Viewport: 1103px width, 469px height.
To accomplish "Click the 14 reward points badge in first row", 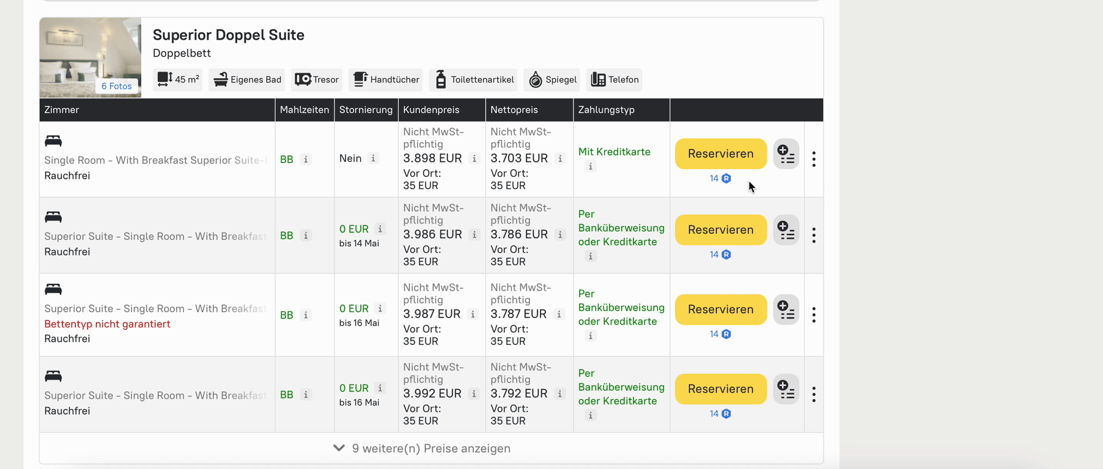I will [720, 179].
